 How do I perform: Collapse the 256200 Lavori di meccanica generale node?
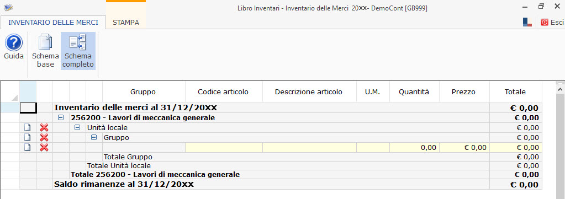pos(61,117)
